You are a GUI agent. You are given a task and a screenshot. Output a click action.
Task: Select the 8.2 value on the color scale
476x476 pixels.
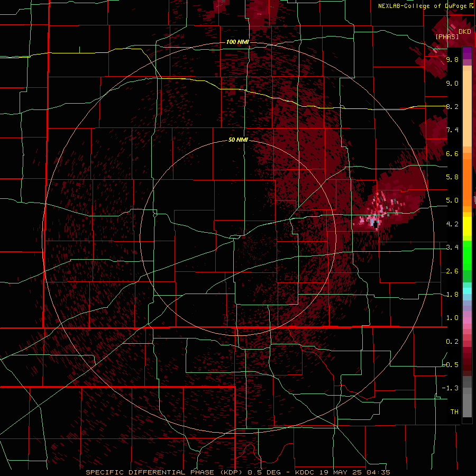point(452,106)
